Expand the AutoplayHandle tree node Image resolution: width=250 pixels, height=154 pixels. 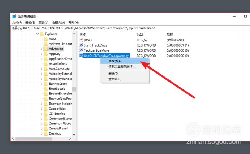coord(42,79)
